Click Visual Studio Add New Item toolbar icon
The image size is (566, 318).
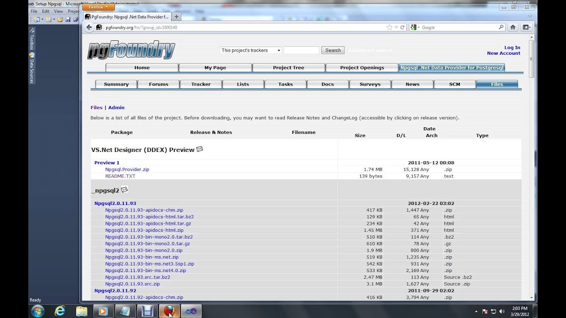pyautogui.click(x=48, y=19)
